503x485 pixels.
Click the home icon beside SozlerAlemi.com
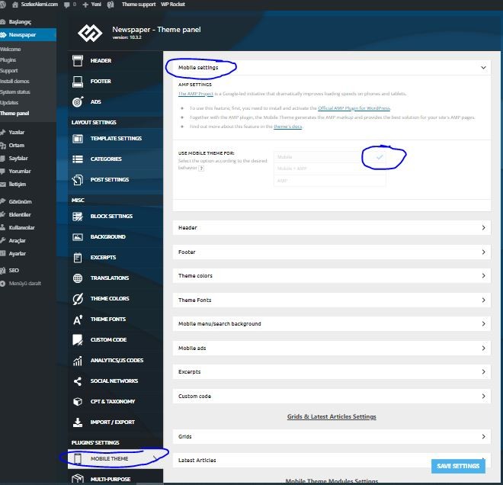coord(15,5)
